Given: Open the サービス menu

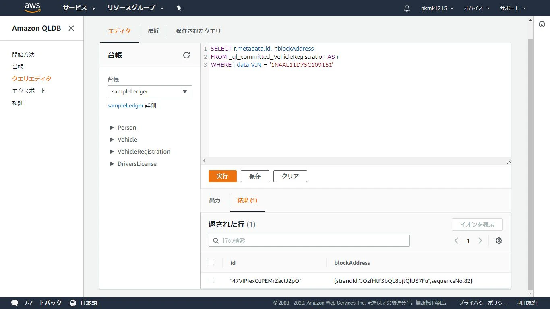Looking at the screenshot, I should (x=79, y=8).
